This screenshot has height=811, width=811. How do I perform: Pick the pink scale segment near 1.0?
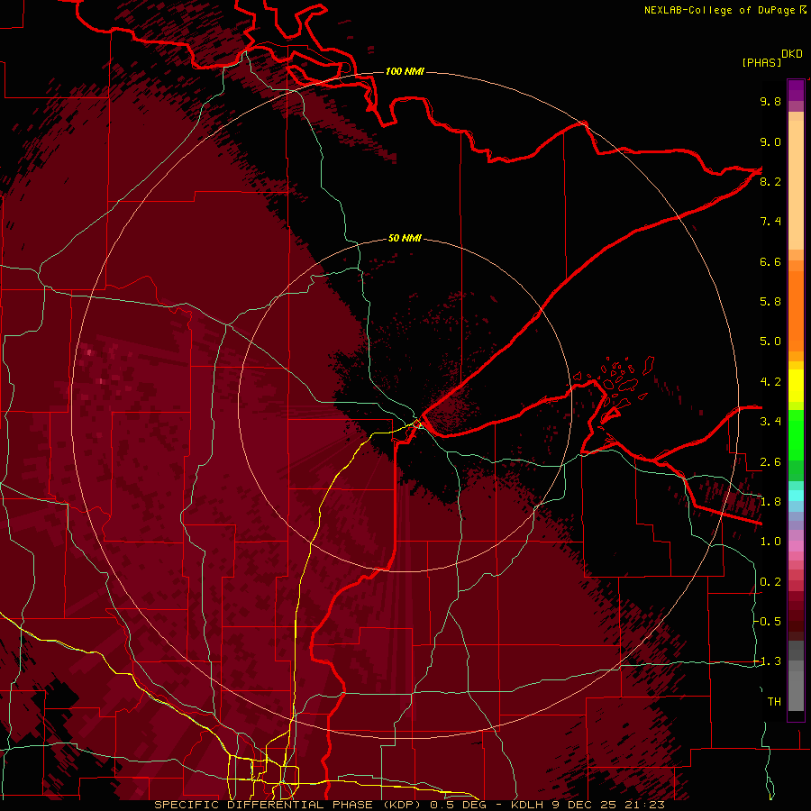[796, 546]
